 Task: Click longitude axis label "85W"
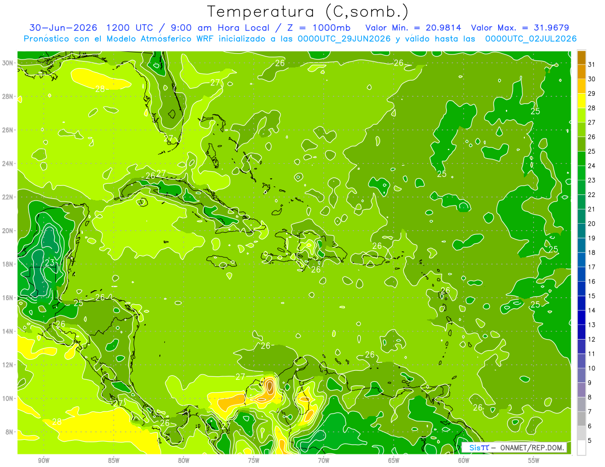pyautogui.click(x=113, y=460)
